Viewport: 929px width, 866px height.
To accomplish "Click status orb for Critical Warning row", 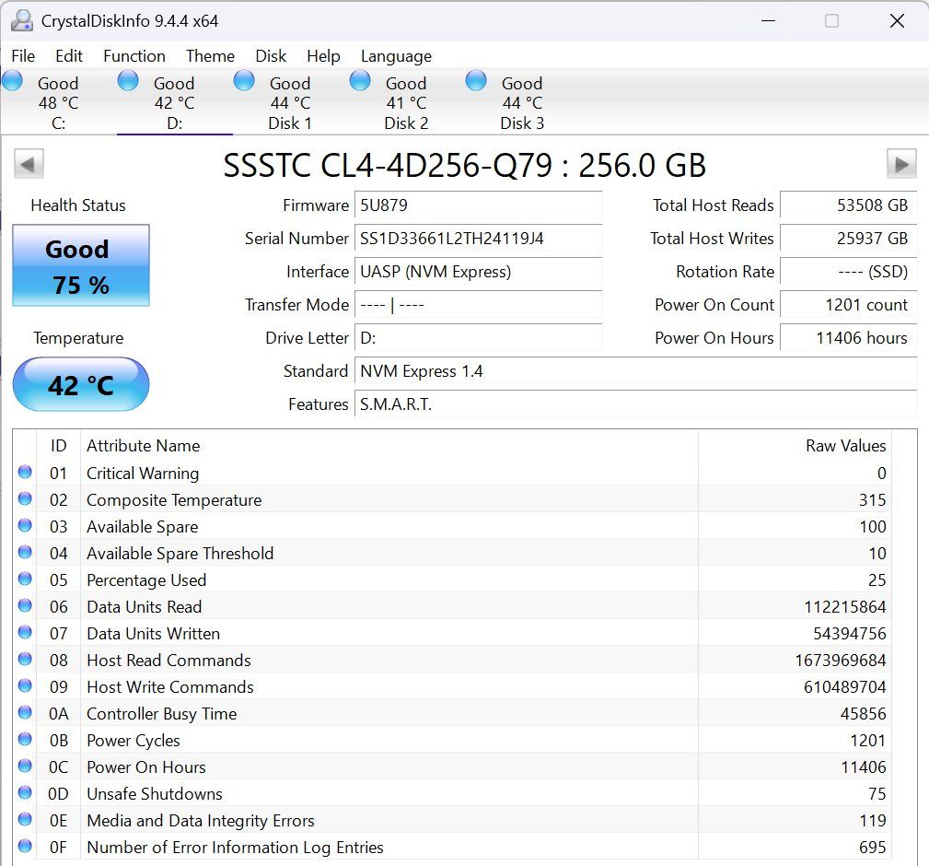I will click(x=25, y=472).
